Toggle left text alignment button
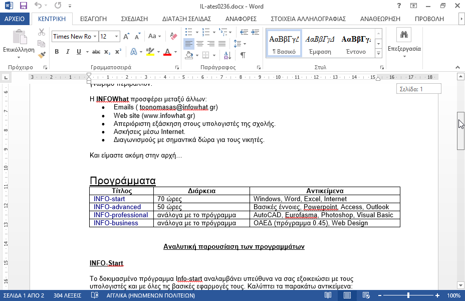465x301 pixels. tap(189, 44)
